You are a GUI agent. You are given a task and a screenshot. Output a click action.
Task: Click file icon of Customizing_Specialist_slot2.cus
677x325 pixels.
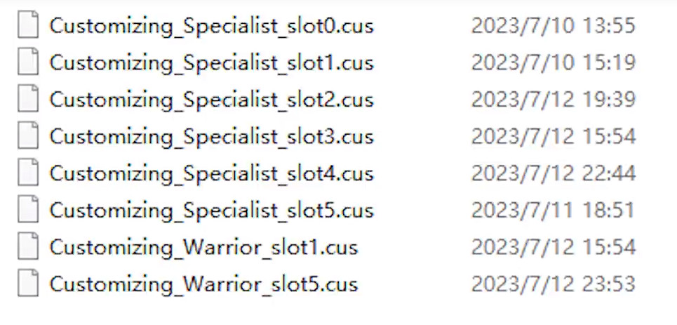28,99
